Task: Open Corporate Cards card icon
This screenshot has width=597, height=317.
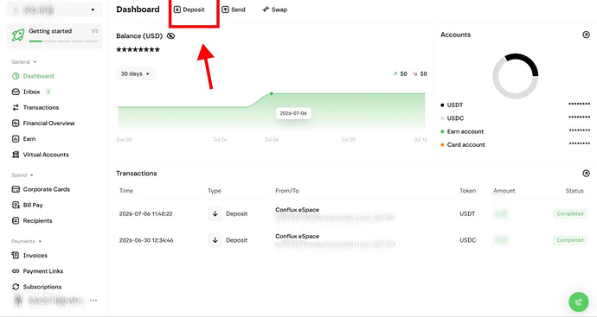Action: coord(16,189)
